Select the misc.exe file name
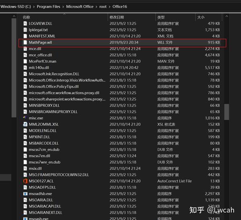Screen dimensions: 241x220 [x=36, y=118]
